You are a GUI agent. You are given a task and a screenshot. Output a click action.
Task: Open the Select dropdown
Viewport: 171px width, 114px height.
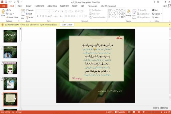click(156, 17)
